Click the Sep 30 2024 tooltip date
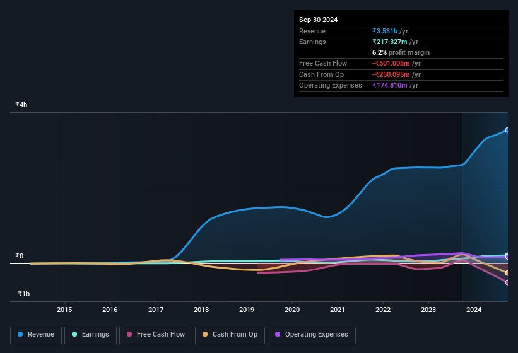The width and height of the screenshot is (518, 353). 318,20
